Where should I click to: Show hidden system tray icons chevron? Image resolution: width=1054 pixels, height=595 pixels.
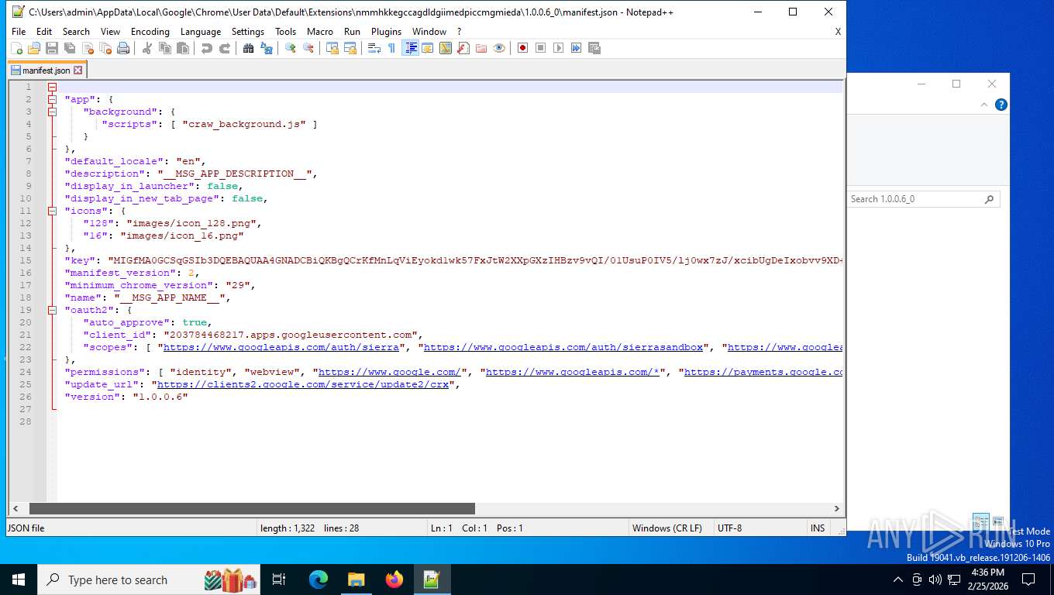(x=898, y=580)
